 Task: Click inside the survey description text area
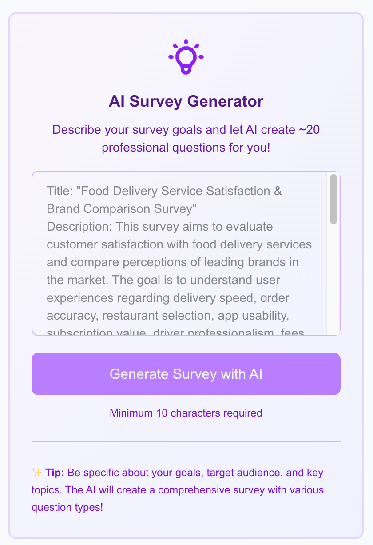pos(178,253)
